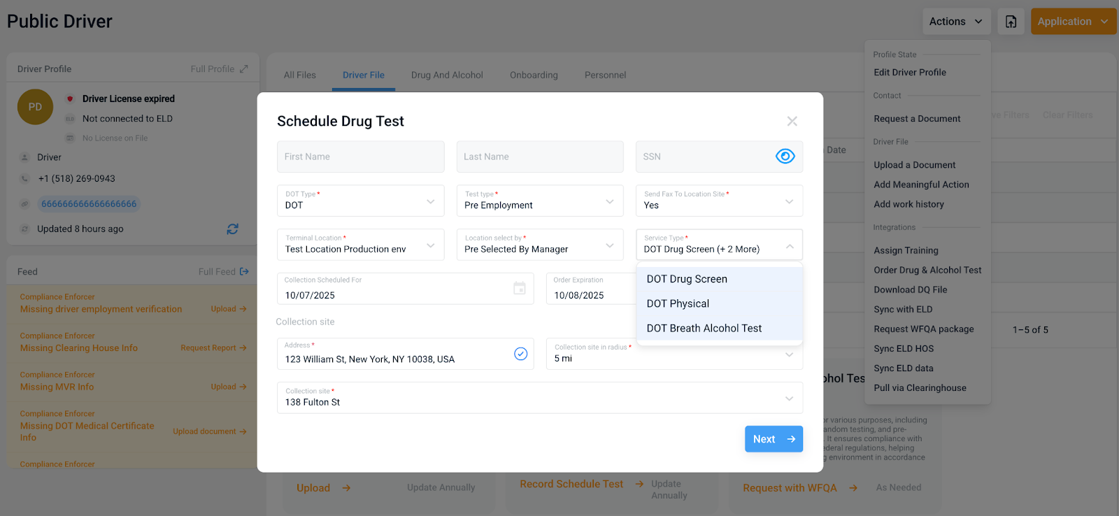Choose Pull via Clearinghouse menu item
The width and height of the screenshot is (1119, 516).
[920, 387]
